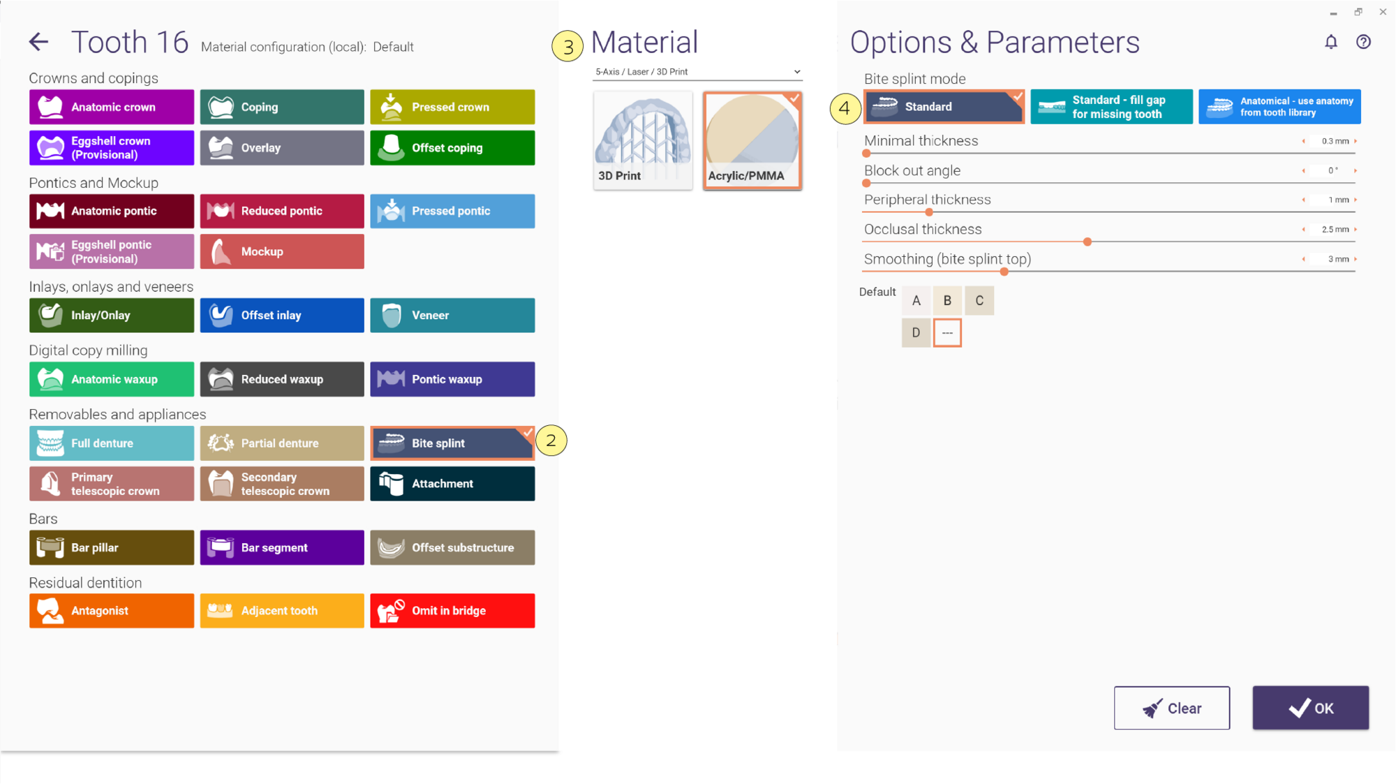The width and height of the screenshot is (1396, 784).
Task: Click the back arrow icon
Action: 39,42
